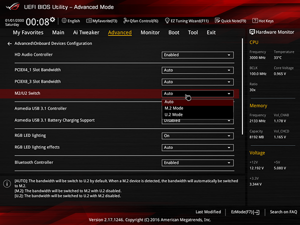The width and height of the screenshot is (300, 225).
Task: Choose M.2 Mode option
Action: coord(197,108)
